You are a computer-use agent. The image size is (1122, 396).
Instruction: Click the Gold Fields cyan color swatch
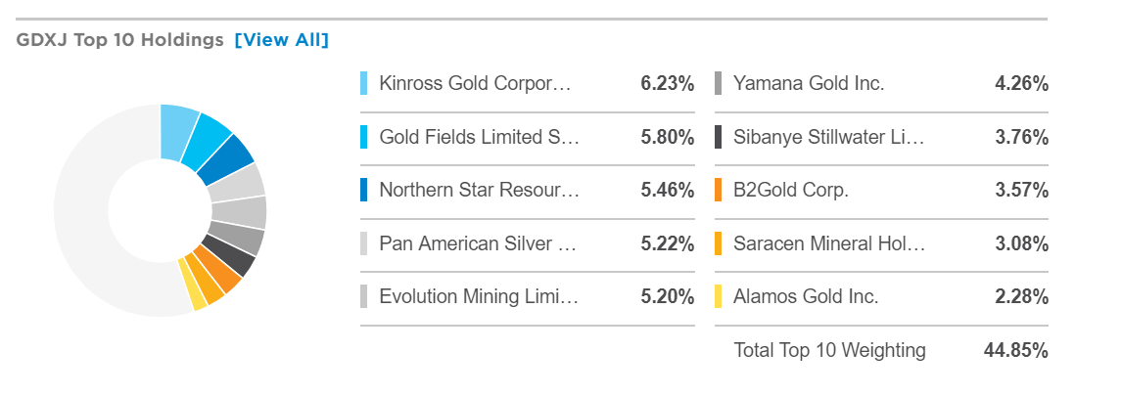[364, 137]
